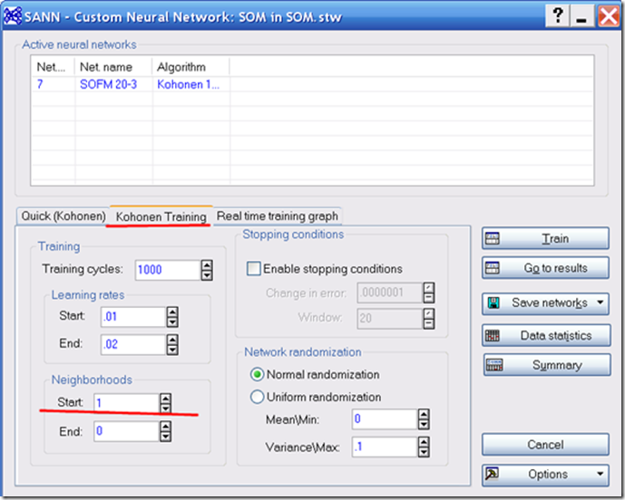
Task: Increase Neighborhoods Start value
Action: tap(165, 399)
